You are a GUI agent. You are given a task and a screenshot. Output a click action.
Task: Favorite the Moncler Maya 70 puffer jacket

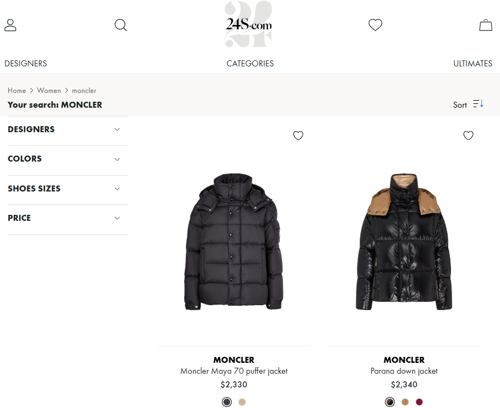pos(298,135)
